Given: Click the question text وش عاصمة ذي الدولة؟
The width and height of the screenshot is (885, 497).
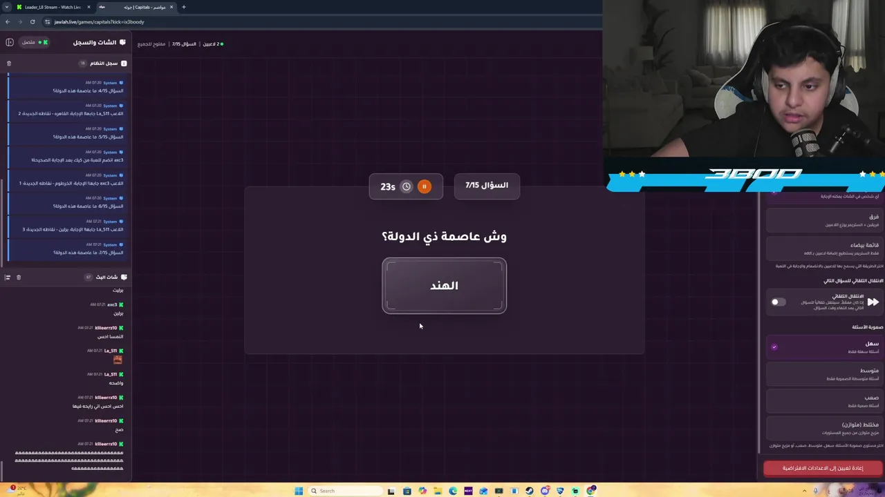Looking at the screenshot, I should (x=445, y=236).
